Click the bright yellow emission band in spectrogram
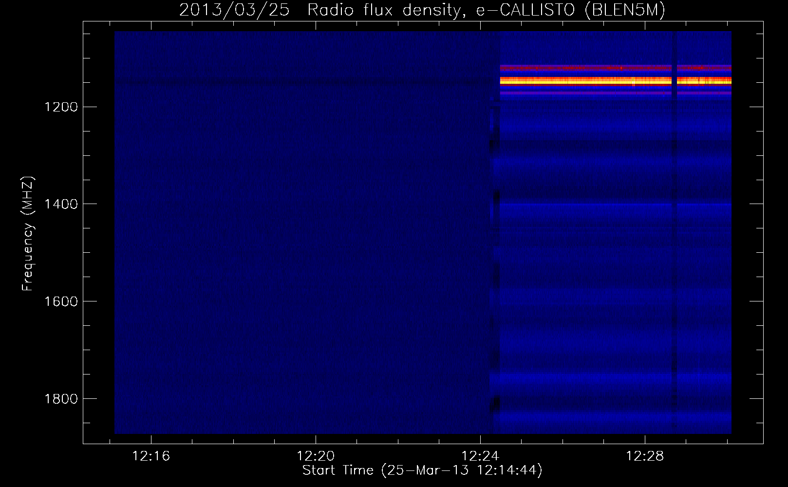 616,81
